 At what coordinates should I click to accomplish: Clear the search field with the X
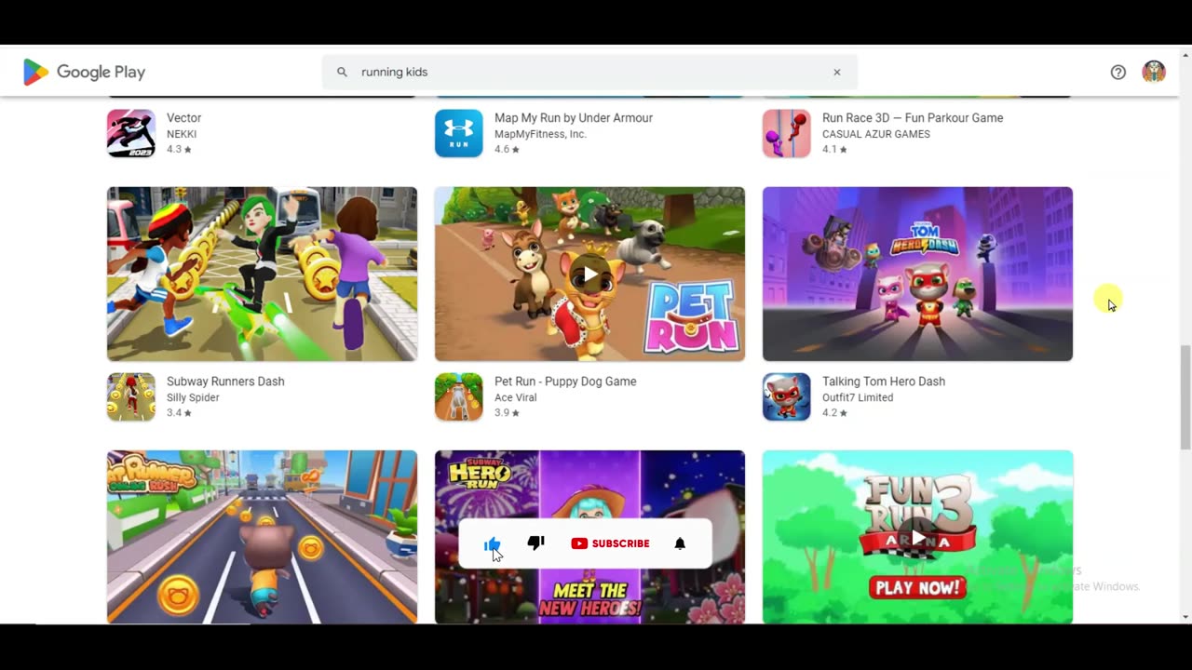(x=836, y=72)
